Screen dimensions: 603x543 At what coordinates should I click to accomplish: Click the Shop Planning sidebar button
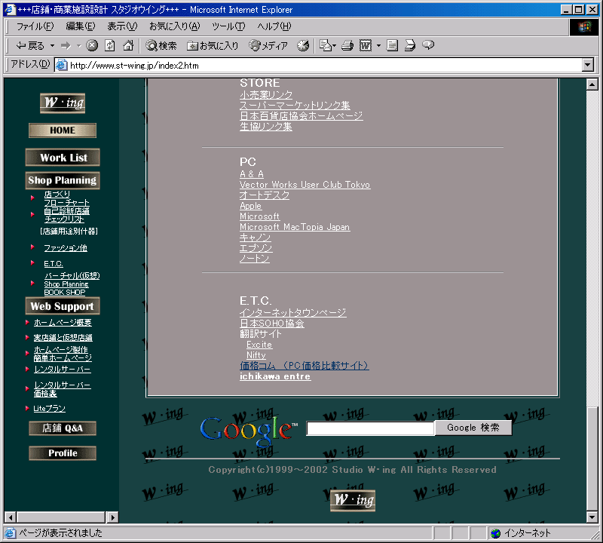tap(63, 180)
